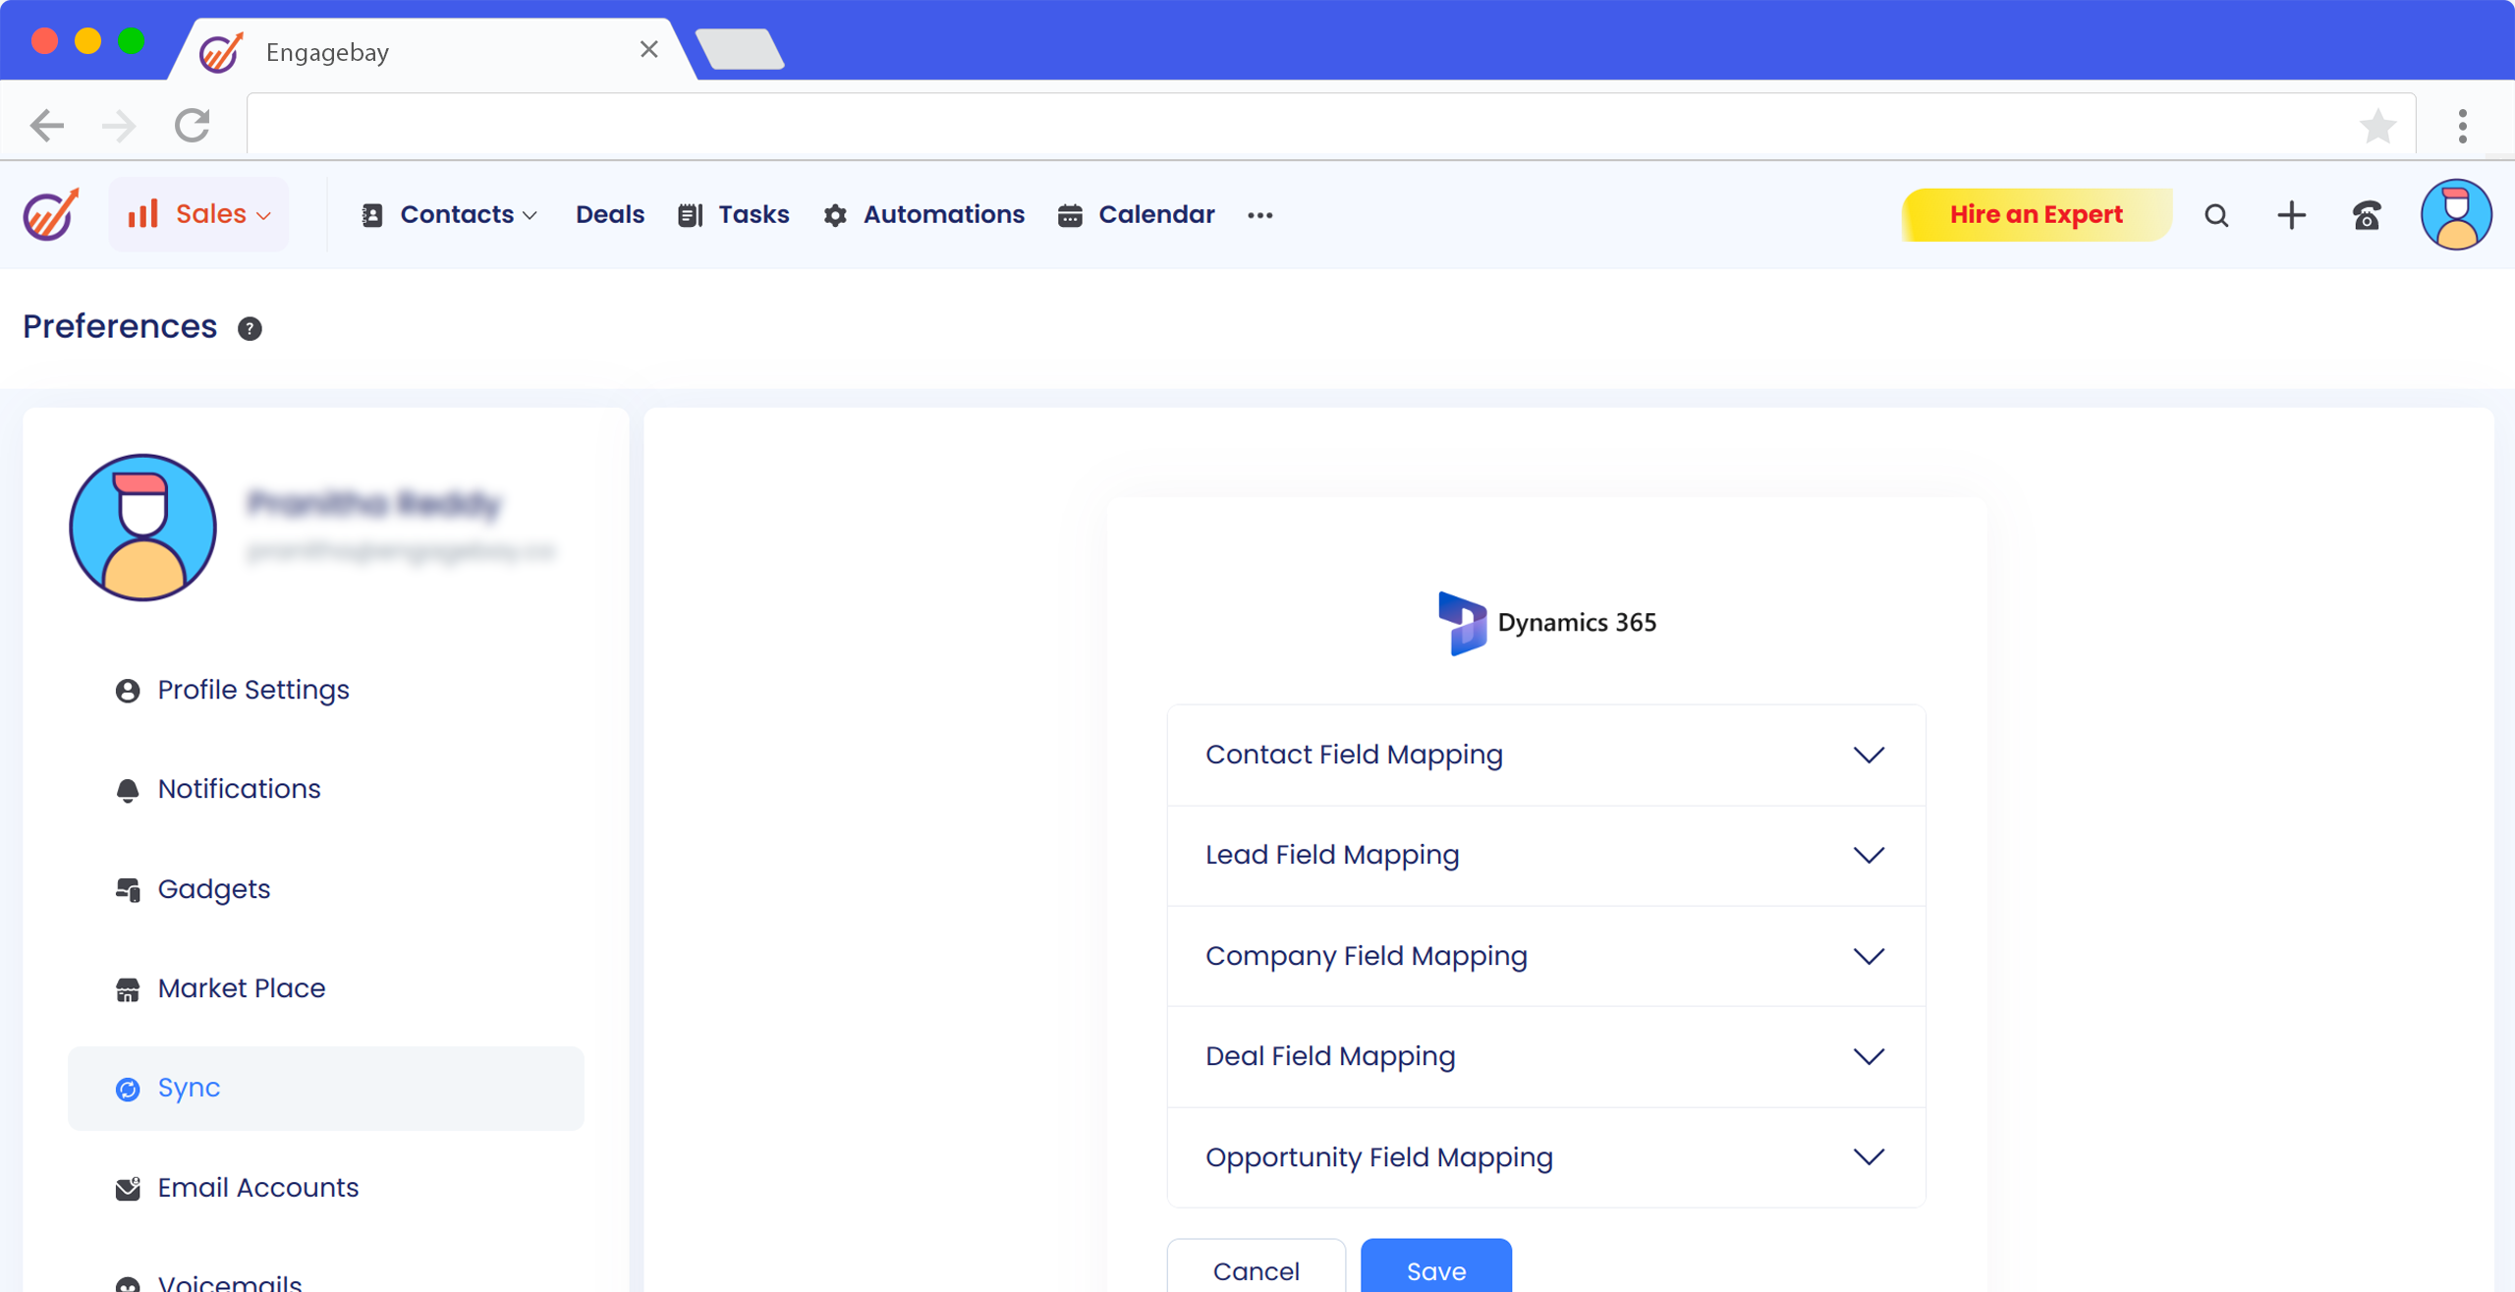2515x1292 pixels.
Task: Click the Save button
Action: (x=1435, y=1269)
